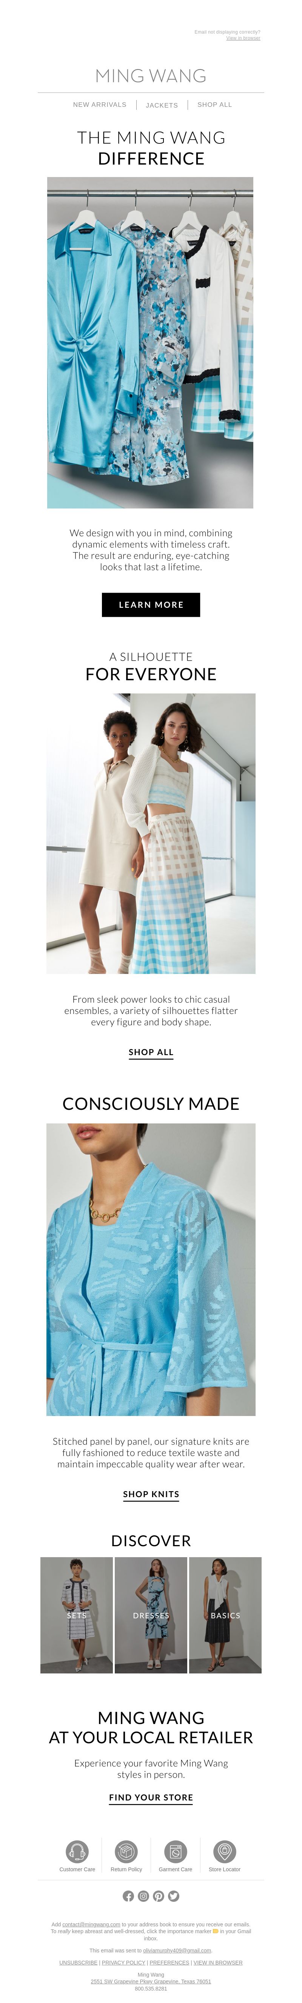Visit the Facebook icon link
Screen dimensions: 302x2003
click(x=128, y=1896)
